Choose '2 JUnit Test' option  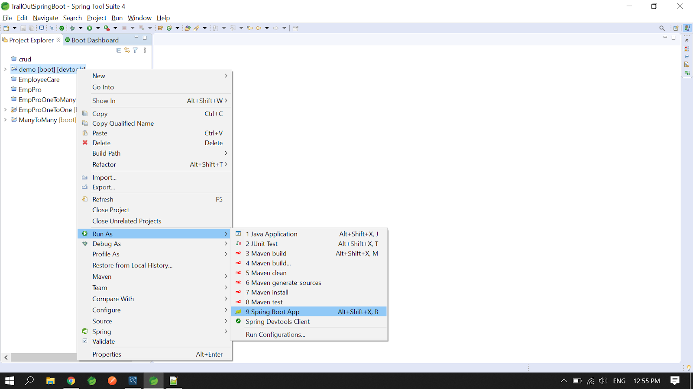click(309, 244)
